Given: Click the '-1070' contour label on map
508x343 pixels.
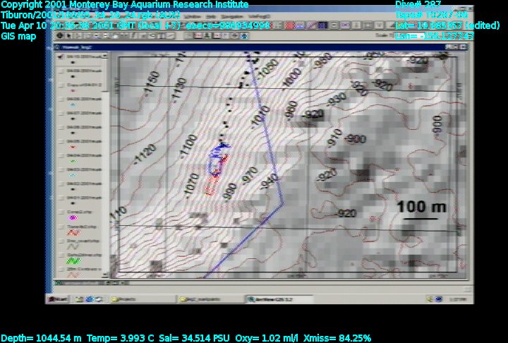Looking at the screenshot, I should 191,186.
